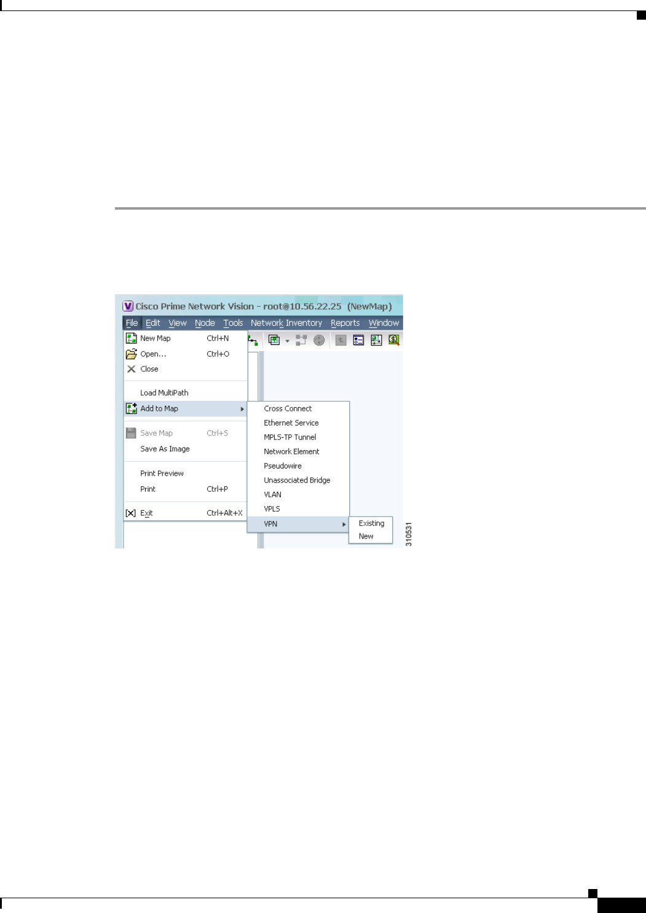This screenshot has width=646, height=913.
Task: Choose Exit from File menu
Action: click(186, 513)
